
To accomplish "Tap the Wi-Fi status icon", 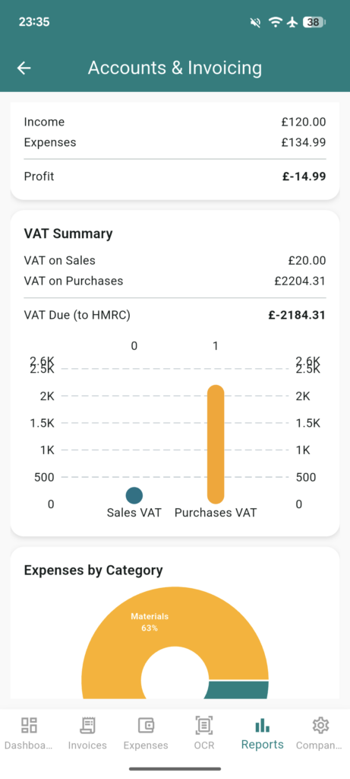I will point(275,22).
